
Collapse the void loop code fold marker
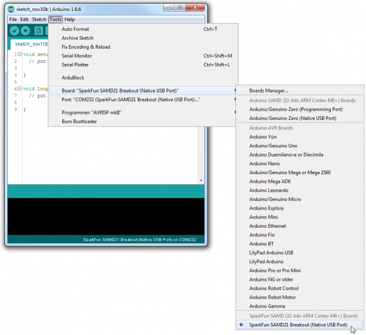[11, 88]
